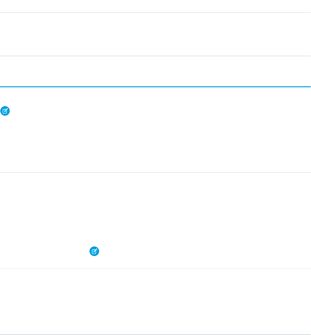Click the gray divider just below the indented note icon
Screen dimensions: 311x335
click(155, 269)
